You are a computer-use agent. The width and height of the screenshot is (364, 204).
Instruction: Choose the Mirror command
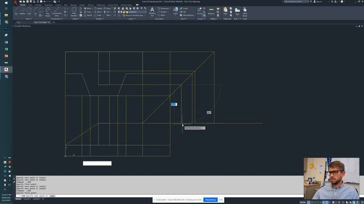[x=98, y=12]
